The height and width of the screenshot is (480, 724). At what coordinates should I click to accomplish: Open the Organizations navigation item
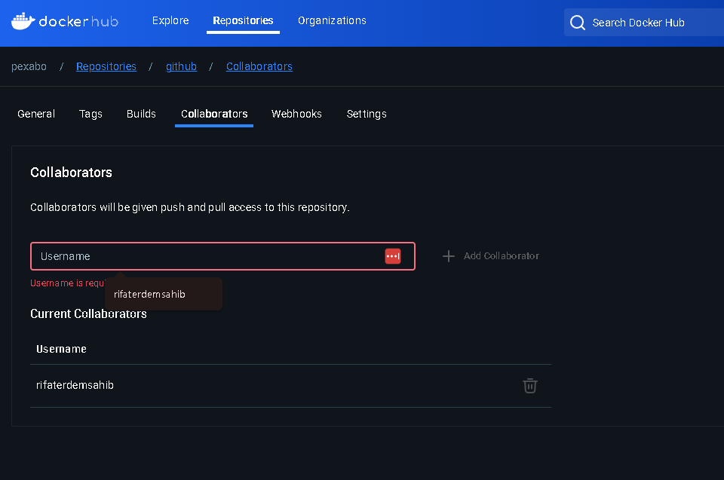coord(332,21)
